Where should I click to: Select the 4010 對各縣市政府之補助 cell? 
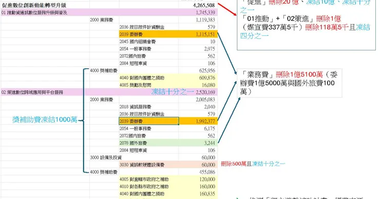(149, 186)
